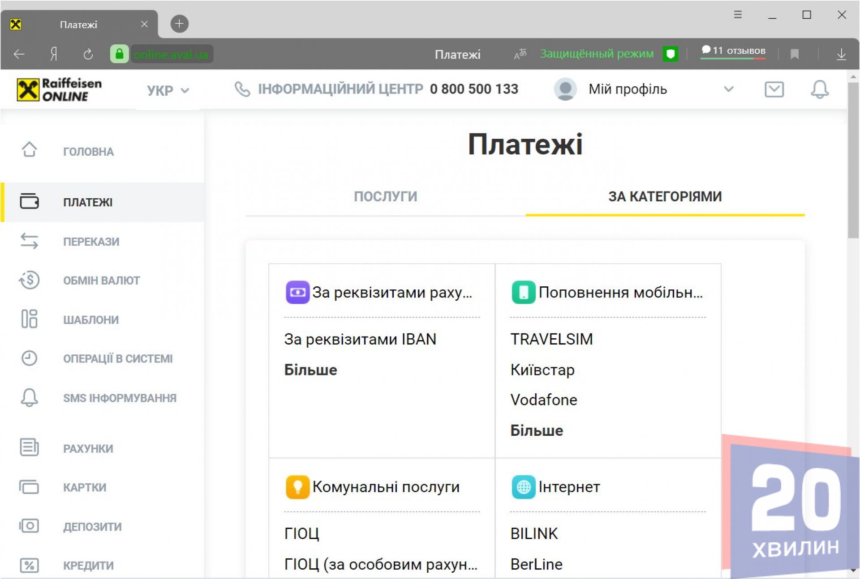This screenshot has width=860, height=579.
Task: Open Обмін валют currency exchange icon
Action: tap(30, 280)
